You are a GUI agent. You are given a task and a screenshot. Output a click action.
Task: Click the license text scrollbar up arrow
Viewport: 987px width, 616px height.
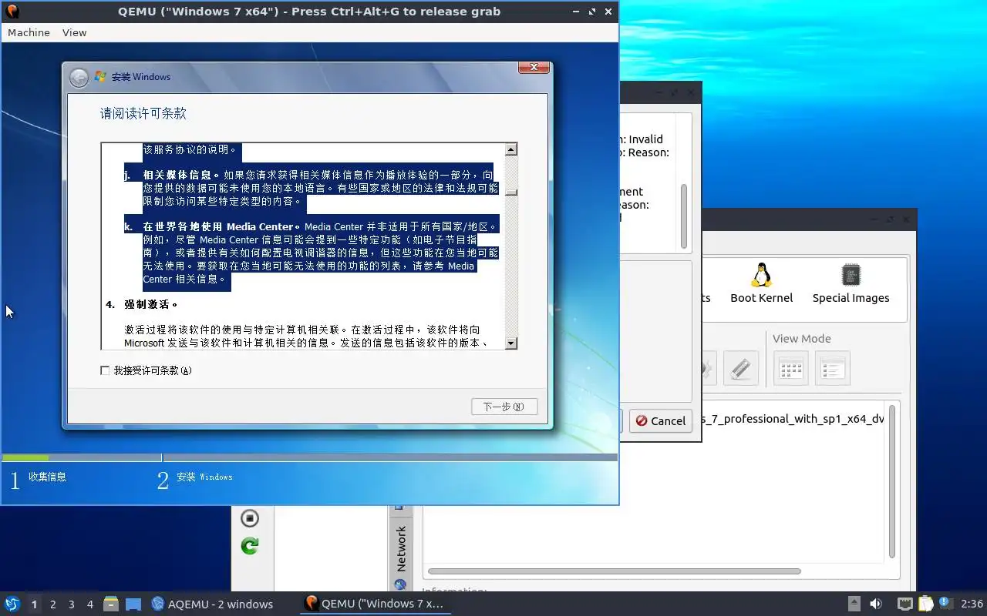pos(511,149)
